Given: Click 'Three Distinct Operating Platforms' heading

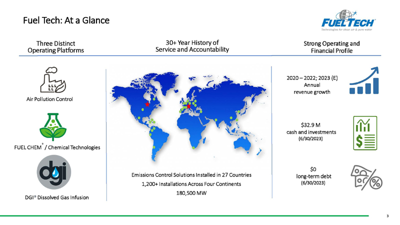Looking at the screenshot, I should 55,47.
